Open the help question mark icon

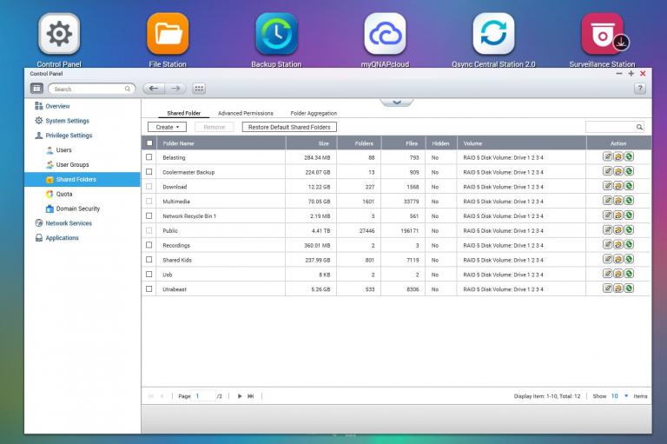640,89
